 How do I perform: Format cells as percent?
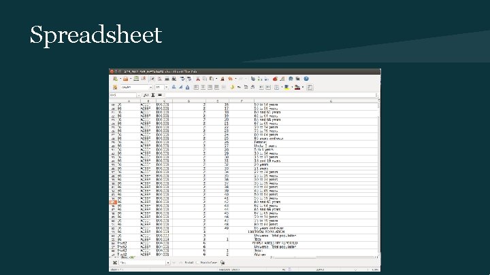coord(239,88)
